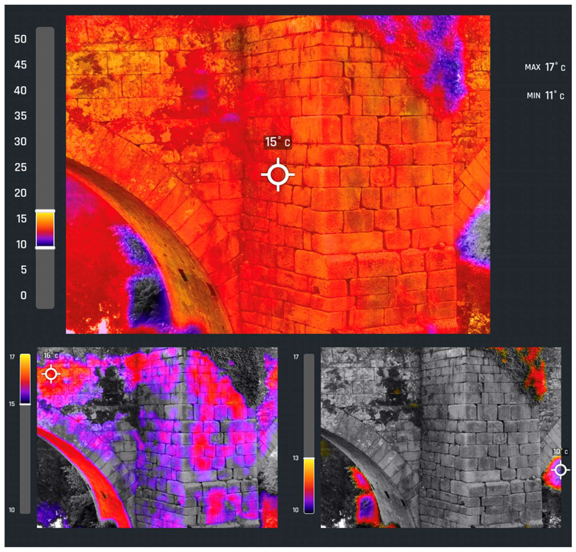Click the 15°C spot temperature label
Viewport: 576px width, 552px height.
[278, 142]
